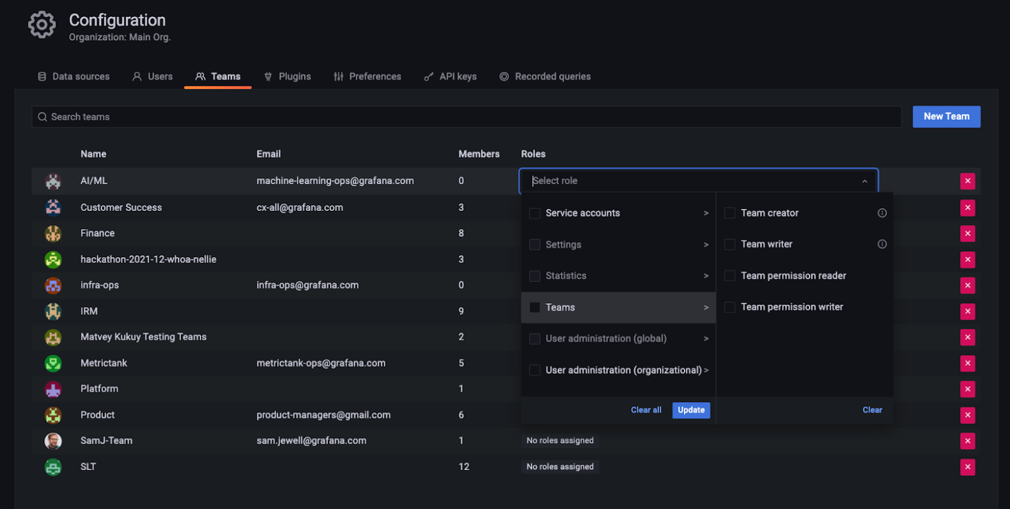Enable the Teams role checkbox
The image size is (1010, 509).
[534, 307]
